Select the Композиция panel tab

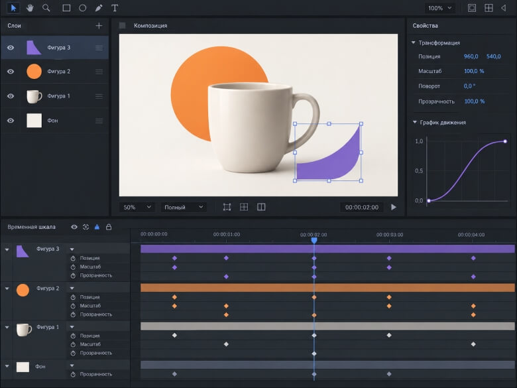click(x=150, y=25)
